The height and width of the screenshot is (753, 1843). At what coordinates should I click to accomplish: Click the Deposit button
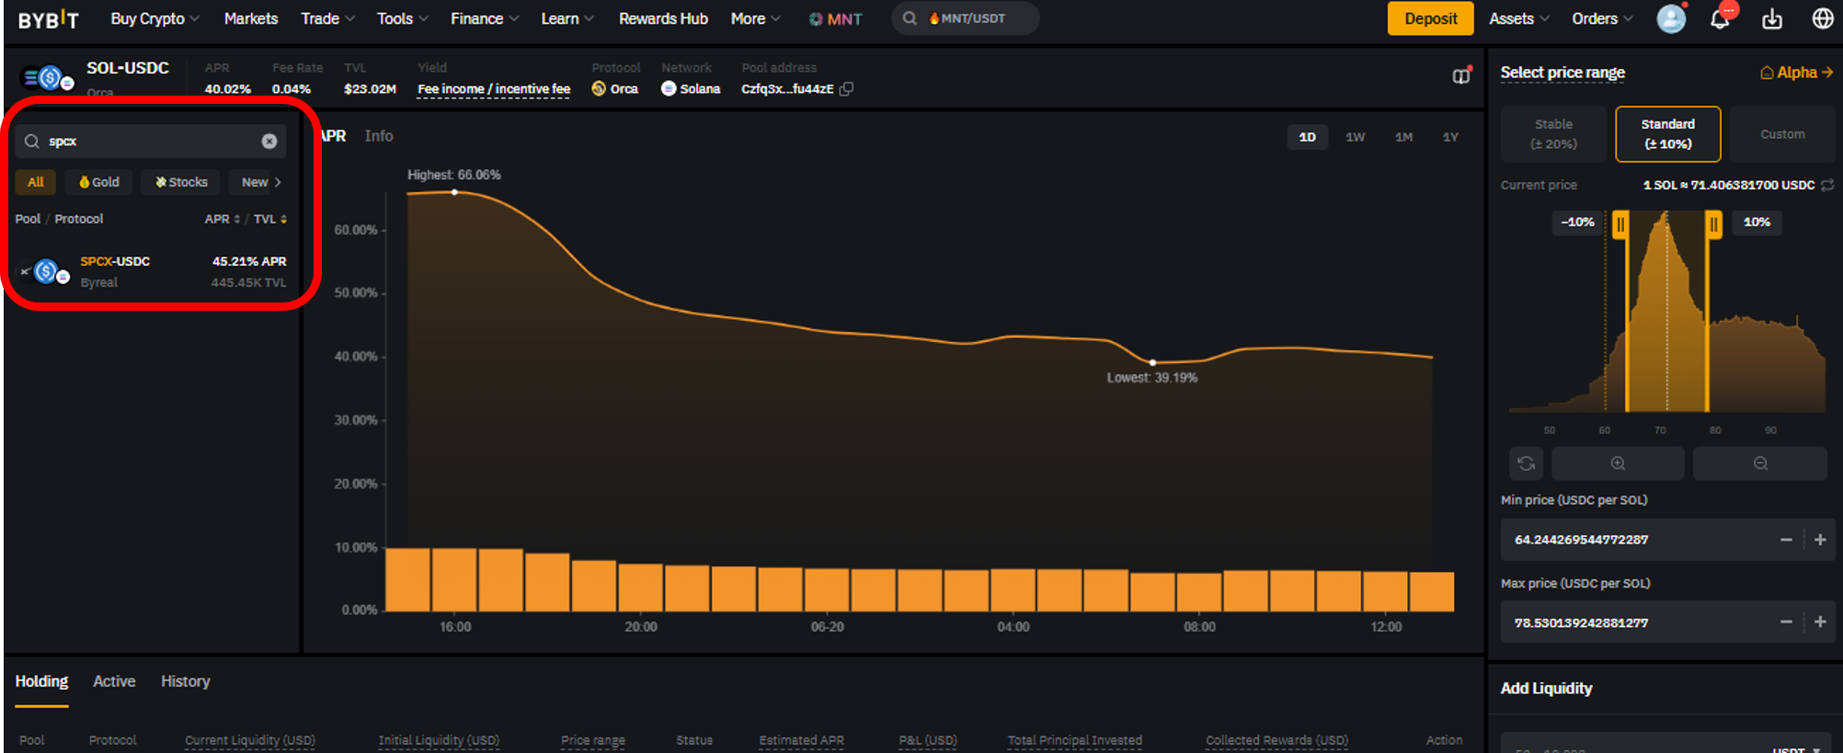(x=1430, y=18)
